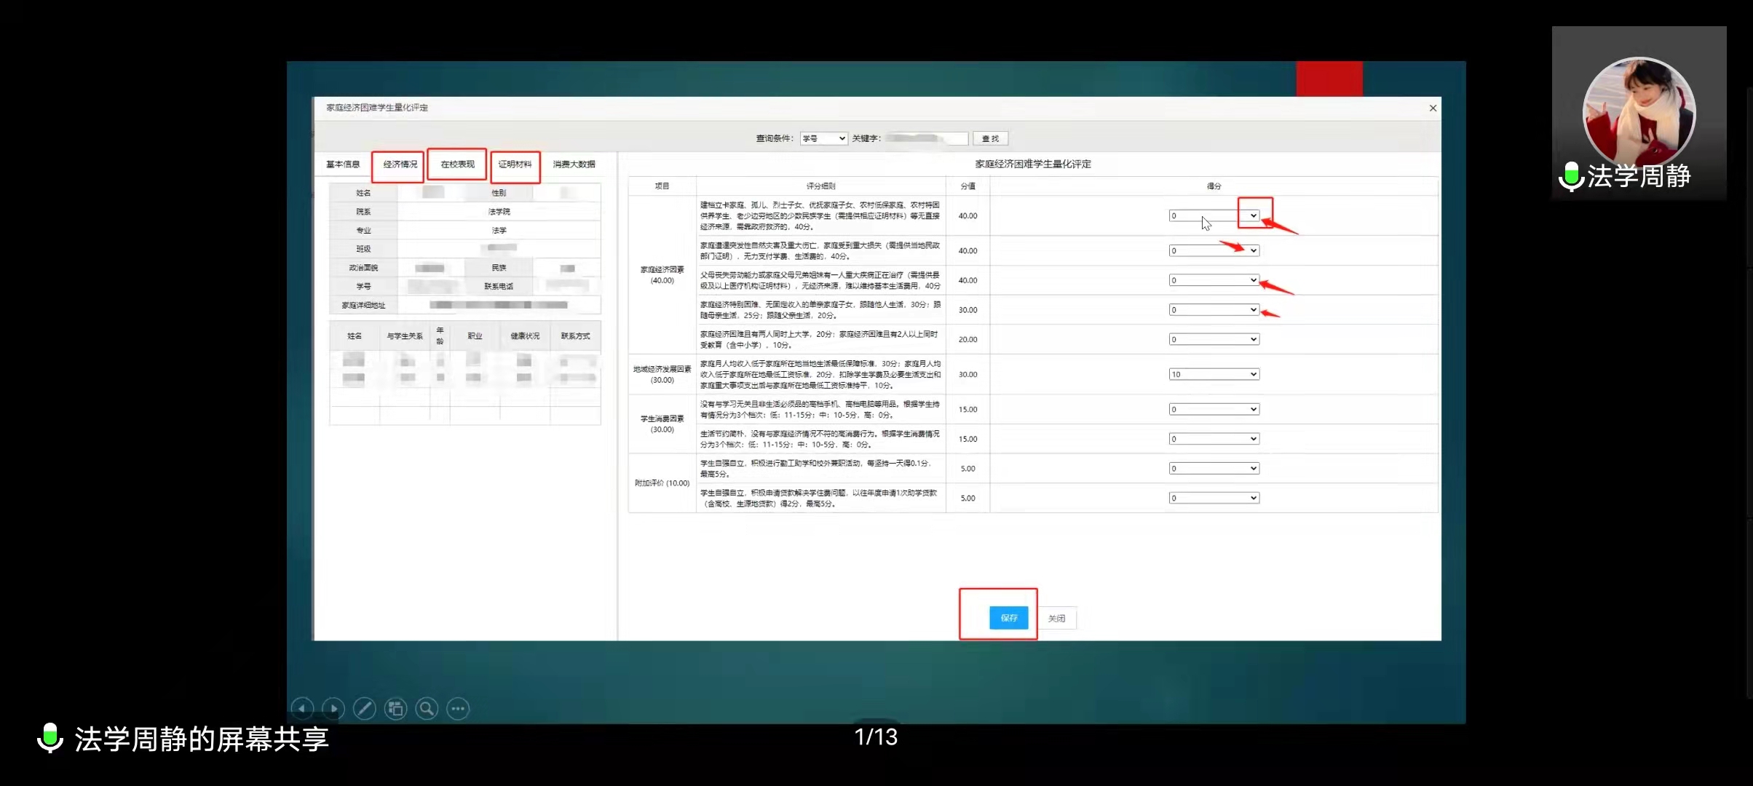Click the blue 保存 button

1008,618
